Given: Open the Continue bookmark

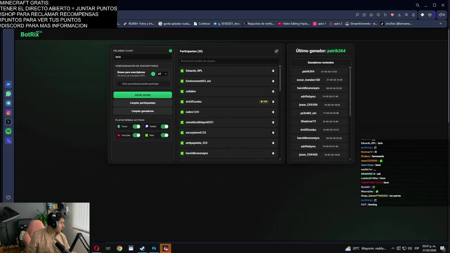Looking at the screenshot, I should (201, 24).
